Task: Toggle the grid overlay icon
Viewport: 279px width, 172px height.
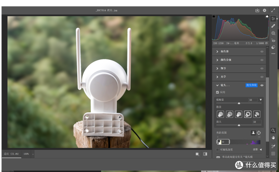Action: [x=273, y=154]
